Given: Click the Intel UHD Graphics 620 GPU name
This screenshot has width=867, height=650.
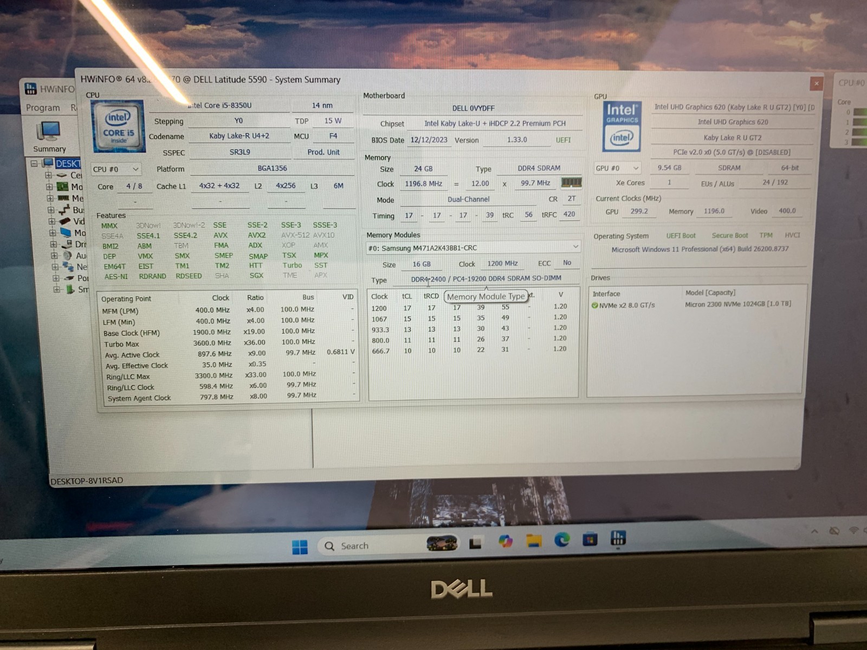Looking at the screenshot, I should [x=733, y=122].
